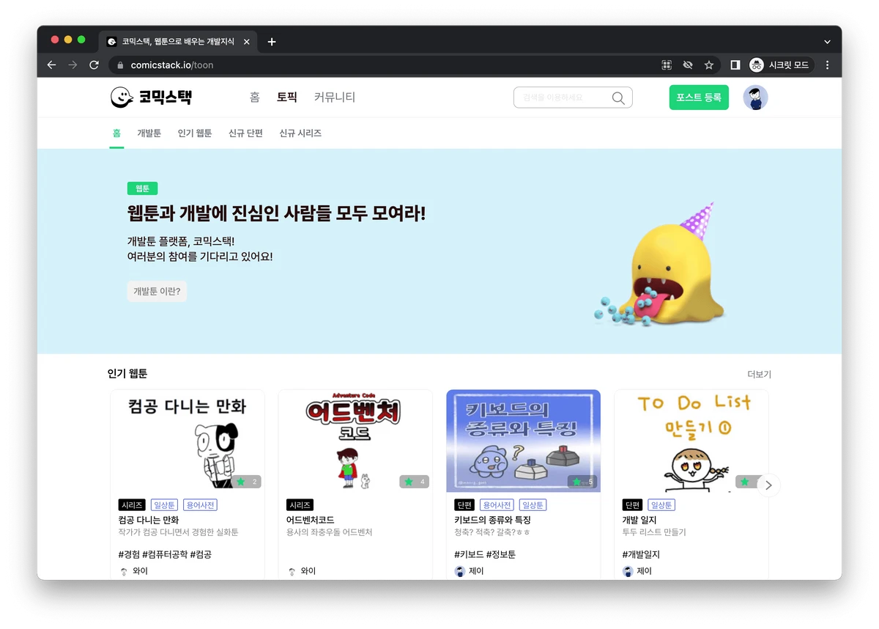This screenshot has width=879, height=629.
Task: Click the 시크릿 모드 incognito indicator
Action: pyautogui.click(x=780, y=65)
